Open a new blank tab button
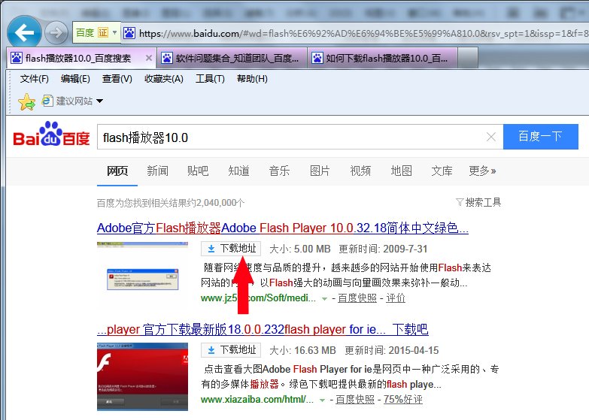Screen dimensions: 589x420 [468, 58]
